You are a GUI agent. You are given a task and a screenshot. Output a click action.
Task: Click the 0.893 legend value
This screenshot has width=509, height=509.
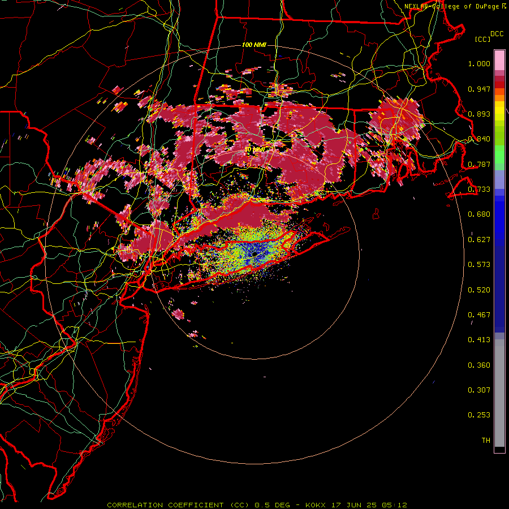coord(479,114)
